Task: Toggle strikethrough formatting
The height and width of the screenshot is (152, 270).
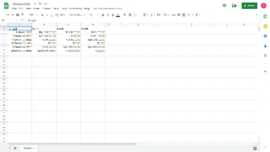Action: [113, 15]
